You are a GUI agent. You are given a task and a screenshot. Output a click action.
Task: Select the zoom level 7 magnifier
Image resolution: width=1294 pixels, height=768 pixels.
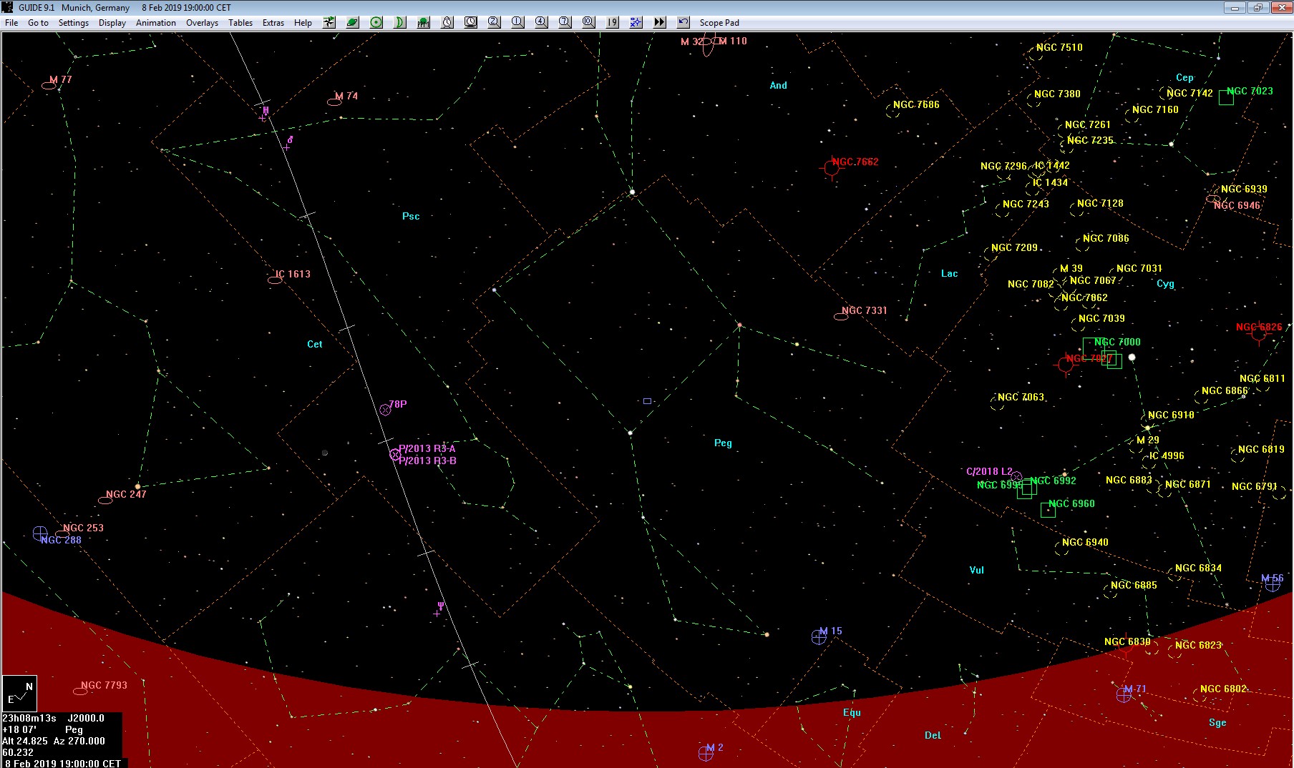pyautogui.click(x=565, y=22)
